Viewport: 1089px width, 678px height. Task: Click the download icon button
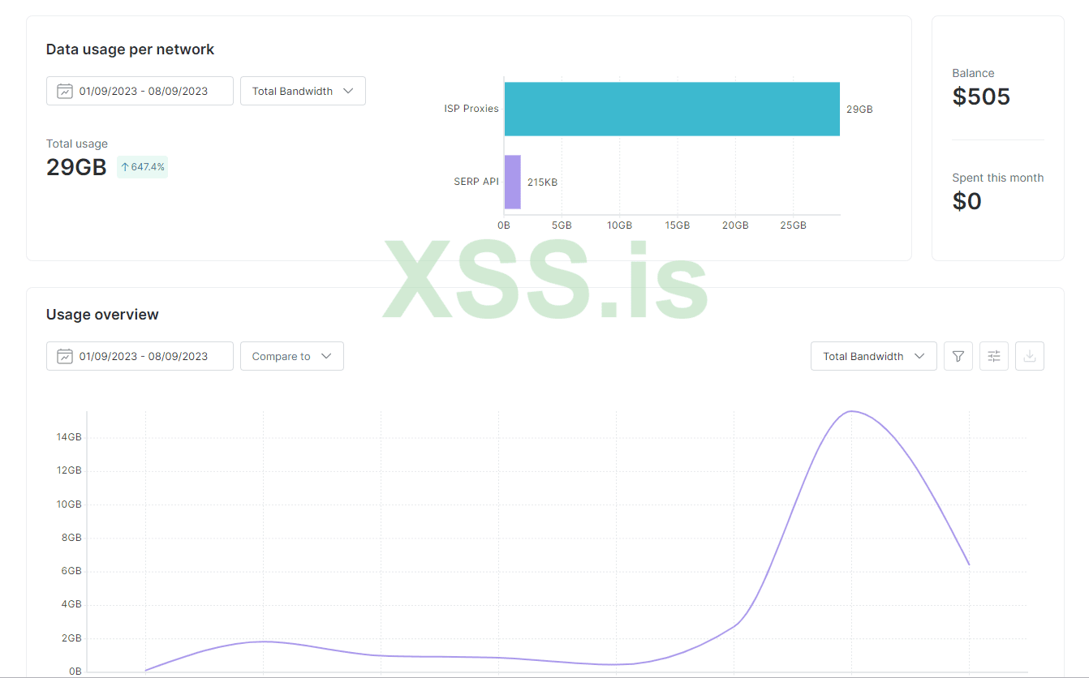[1030, 356]
